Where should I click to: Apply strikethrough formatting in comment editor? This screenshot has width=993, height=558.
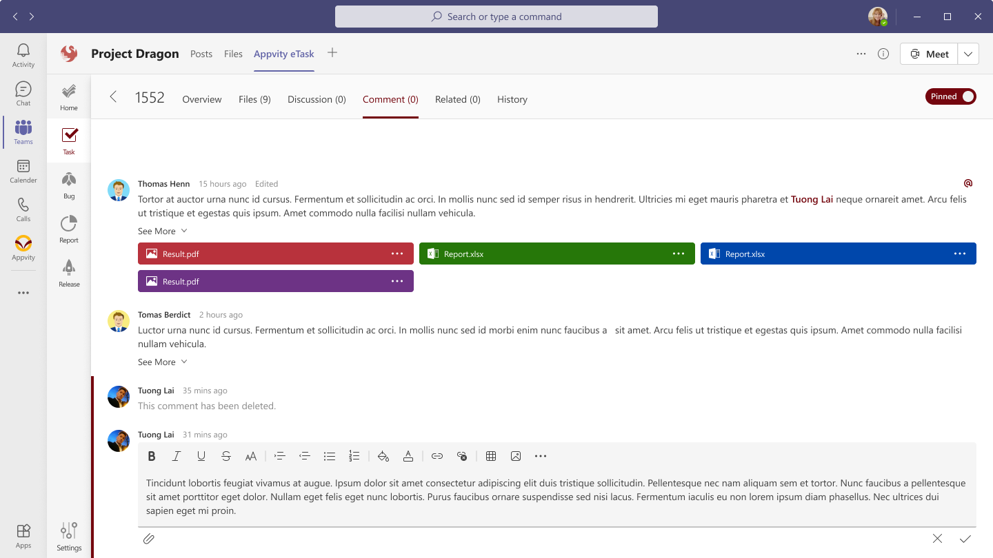226,455
